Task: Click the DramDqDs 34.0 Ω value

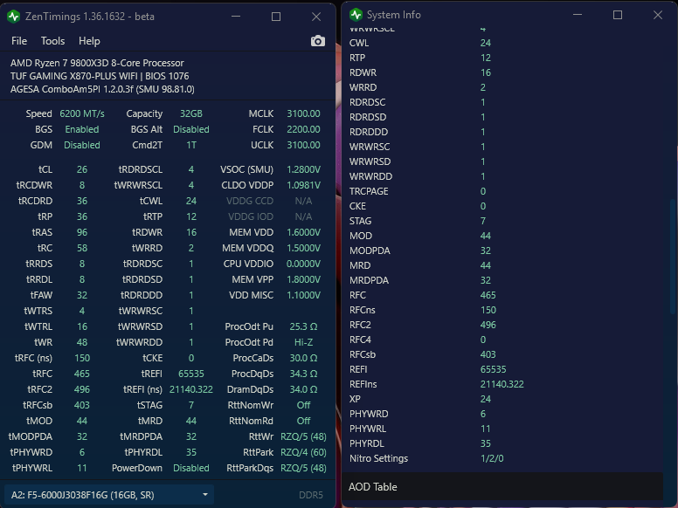Action: pyautogui.click(x=303, y=389)
